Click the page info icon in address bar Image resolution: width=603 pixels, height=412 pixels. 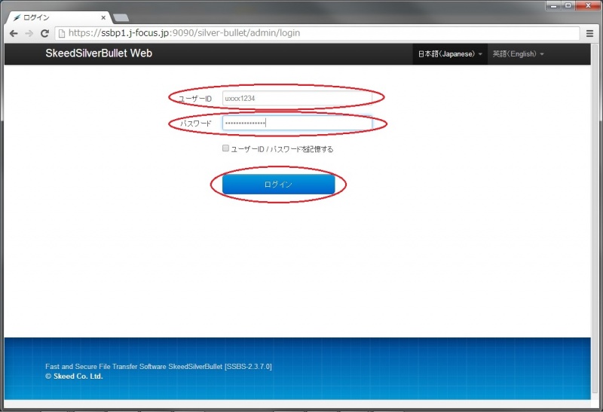(x=63, y=33)
